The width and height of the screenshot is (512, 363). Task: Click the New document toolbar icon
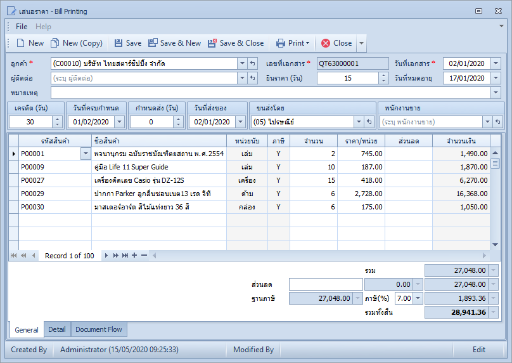20,43
